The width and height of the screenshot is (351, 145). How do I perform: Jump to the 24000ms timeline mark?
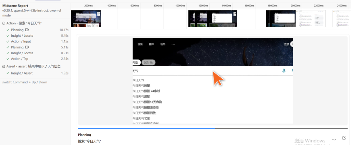click(x=342, y=6)
